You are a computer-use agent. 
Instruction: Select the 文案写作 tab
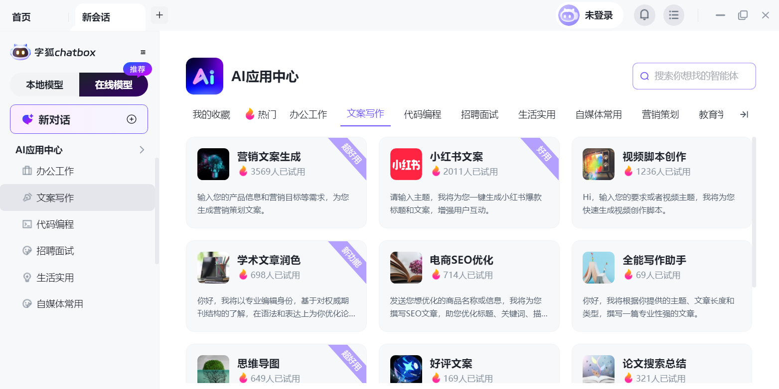pos(365,113)
